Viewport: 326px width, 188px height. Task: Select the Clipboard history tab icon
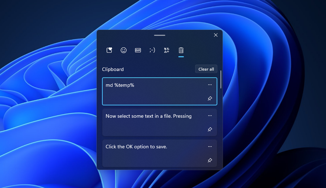[181, 50]
